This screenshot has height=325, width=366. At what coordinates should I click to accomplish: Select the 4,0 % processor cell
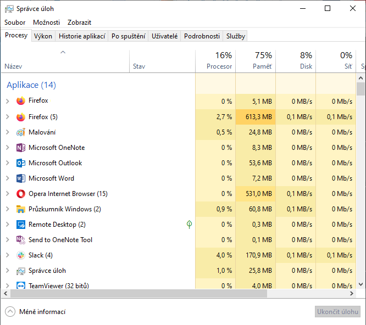point(215,255)
